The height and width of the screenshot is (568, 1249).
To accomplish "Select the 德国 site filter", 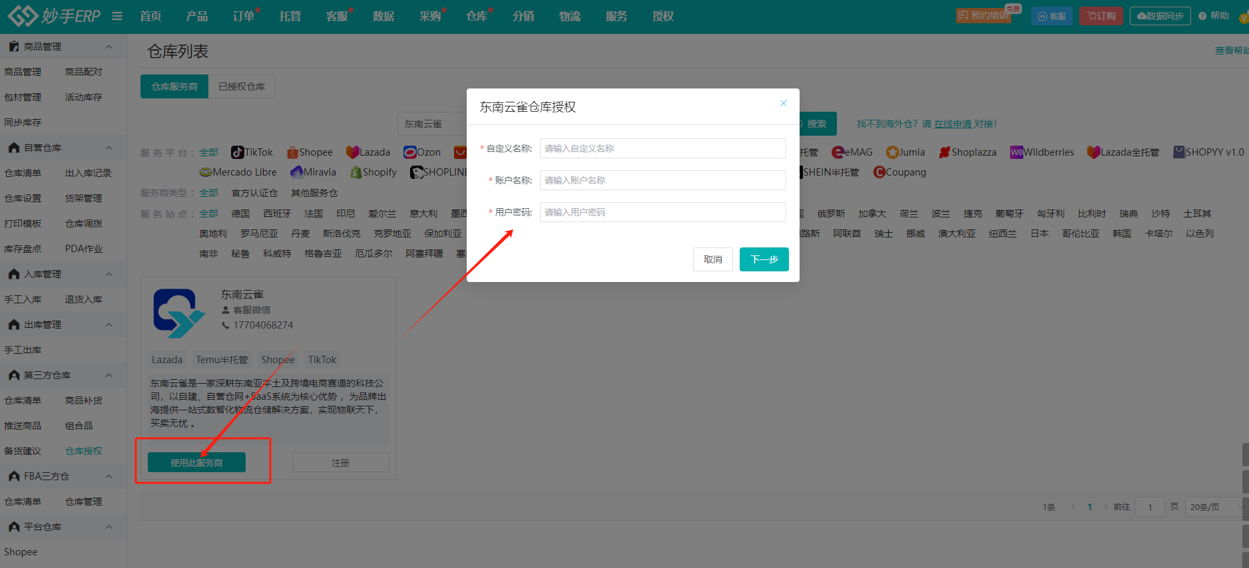I will (x=240, y=213).
